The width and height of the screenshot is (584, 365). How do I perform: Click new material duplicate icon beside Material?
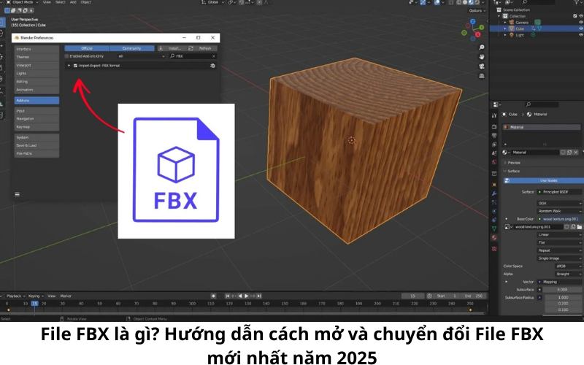coord(569,153)
